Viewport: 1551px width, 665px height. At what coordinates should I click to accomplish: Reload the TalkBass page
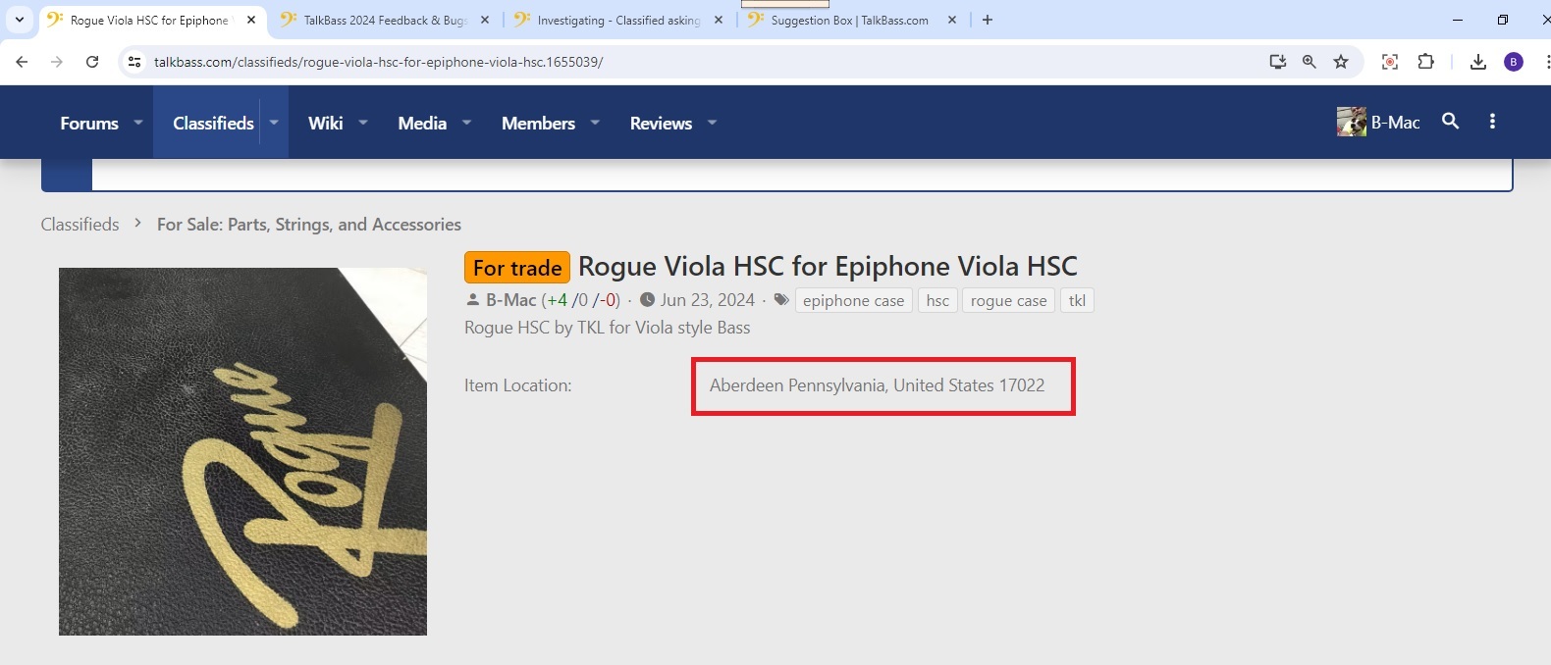pos(92,62)
